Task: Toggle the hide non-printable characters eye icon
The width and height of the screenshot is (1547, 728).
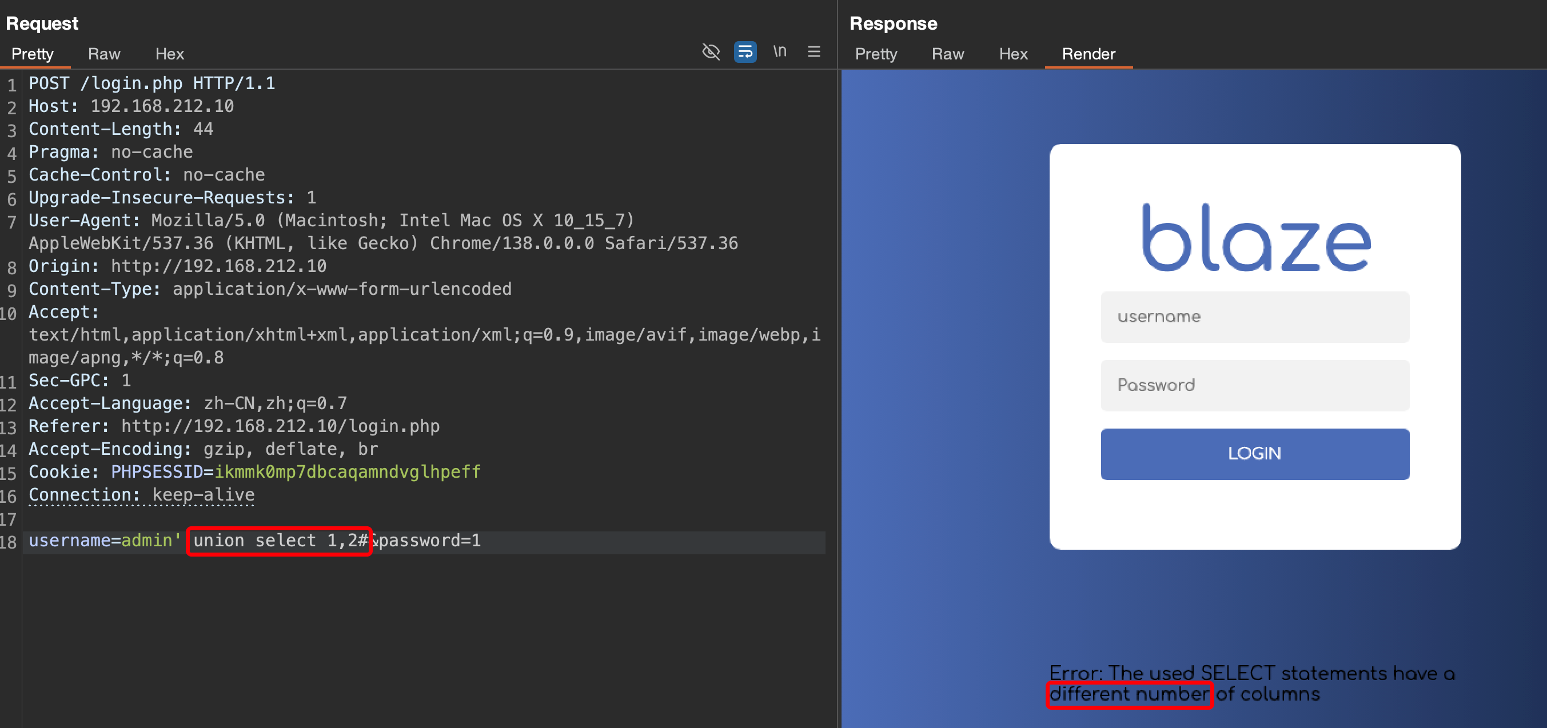Action: click(711, 51)
